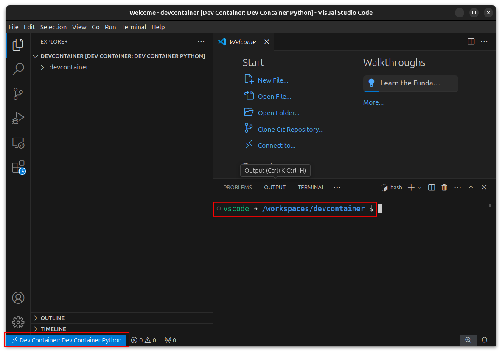The width and height of the screenshot is (502, 353).
Task: Open the Selection menu
Action: point(53,27)
